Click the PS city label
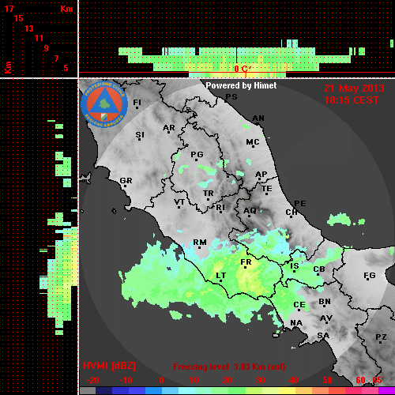395x395 pixels. pos(231,97)
